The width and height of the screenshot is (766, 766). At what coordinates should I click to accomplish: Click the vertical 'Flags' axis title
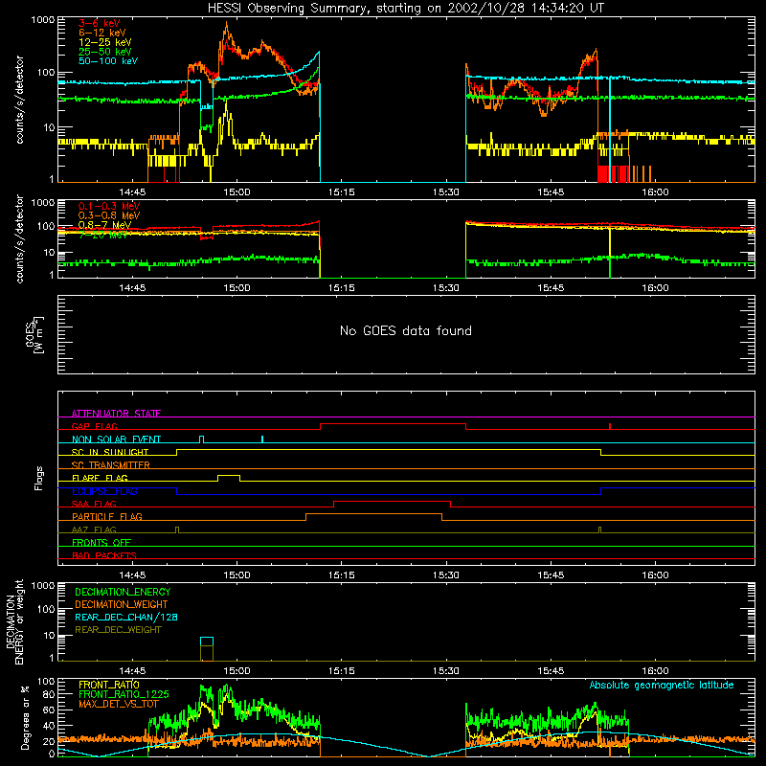pos(38,478)
